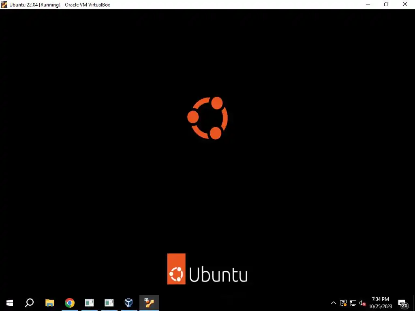Open File Explorer from the taskbar
Image resolution: width=415 pixels, height=311 pixels.
click(x=50, y=303)
